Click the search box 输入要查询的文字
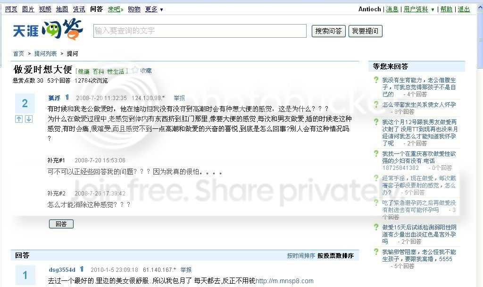483x287 pixels. tap(200, 31)
